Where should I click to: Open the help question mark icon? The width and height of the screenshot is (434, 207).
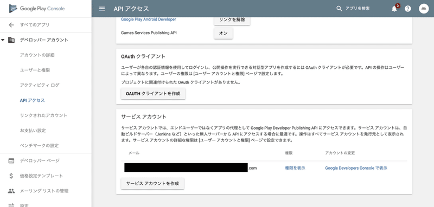pyautogui.click(x=408, y=9)
